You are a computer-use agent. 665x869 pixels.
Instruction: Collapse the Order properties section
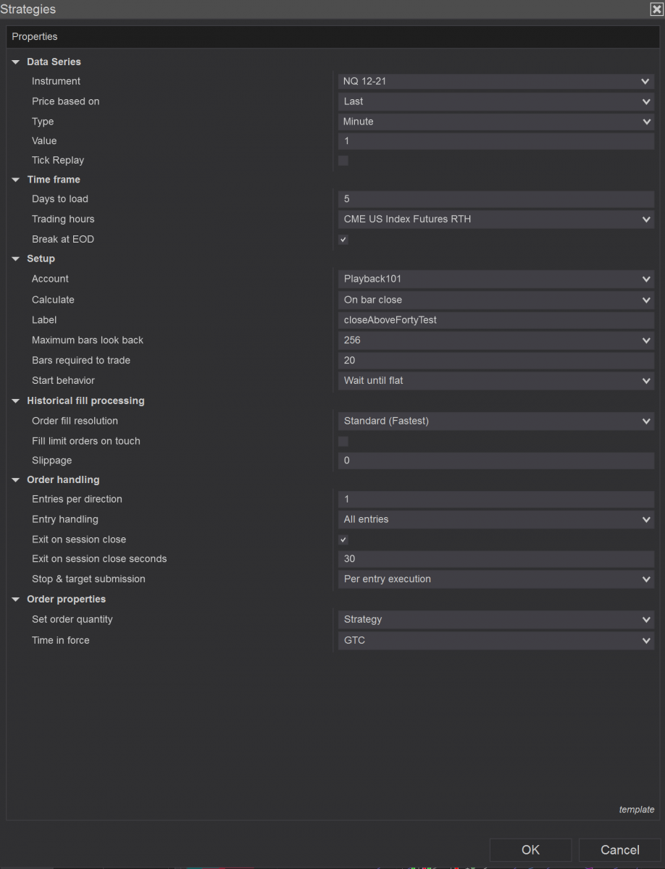16,599
